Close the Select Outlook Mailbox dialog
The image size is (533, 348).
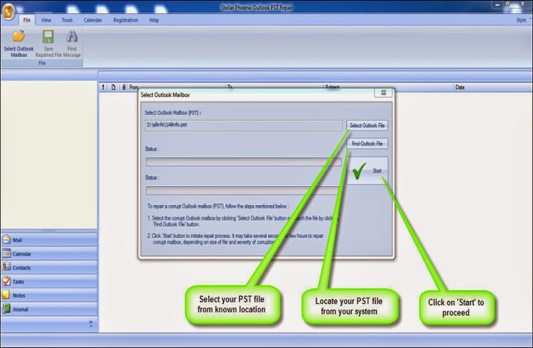(383, 93)
